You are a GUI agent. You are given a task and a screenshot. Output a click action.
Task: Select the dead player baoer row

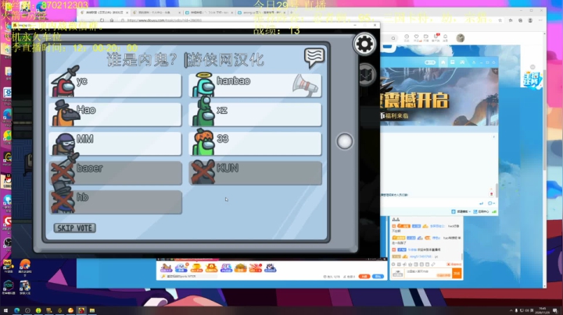115,173
